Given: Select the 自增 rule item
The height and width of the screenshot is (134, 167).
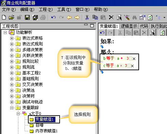Looking at the screenshot, I should [40, 125].
